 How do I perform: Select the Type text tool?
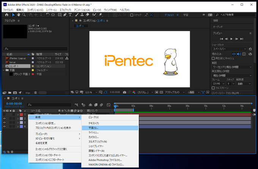[x=70, y=15]
